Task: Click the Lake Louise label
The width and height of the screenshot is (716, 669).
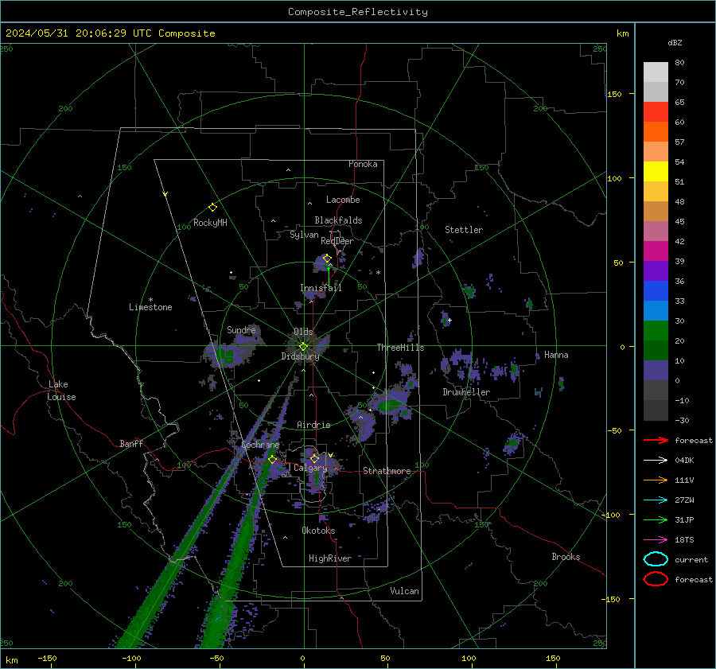Action: point(61,391)
